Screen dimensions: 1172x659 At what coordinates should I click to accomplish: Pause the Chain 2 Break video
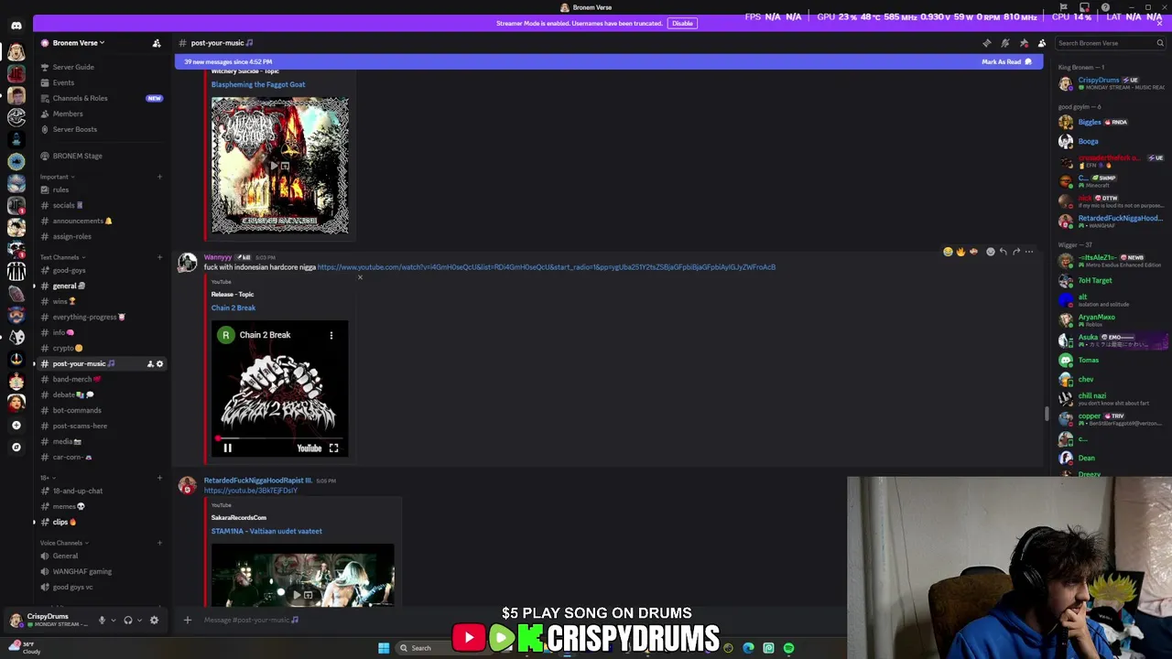(x=227, y=448)
